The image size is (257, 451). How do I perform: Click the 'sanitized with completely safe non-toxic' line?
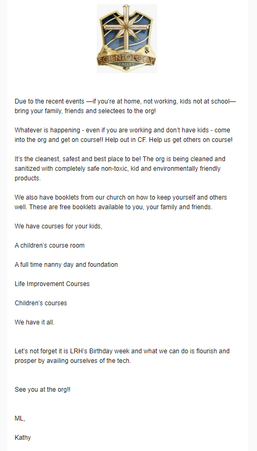pos(118,168)
